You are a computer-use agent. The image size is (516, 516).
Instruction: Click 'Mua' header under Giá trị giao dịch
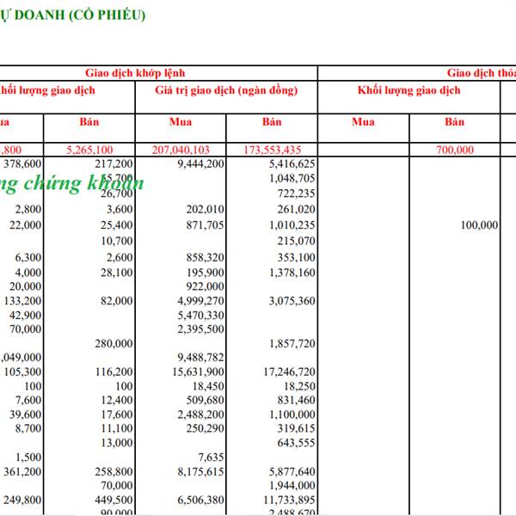181,122
